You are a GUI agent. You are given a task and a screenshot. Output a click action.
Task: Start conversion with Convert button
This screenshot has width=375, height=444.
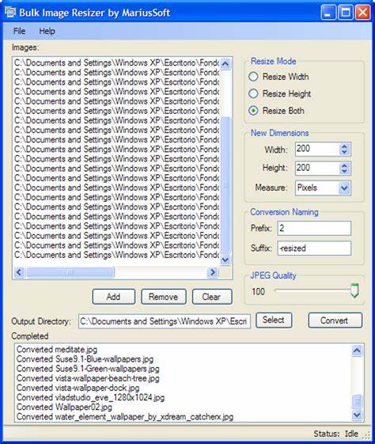335,321
